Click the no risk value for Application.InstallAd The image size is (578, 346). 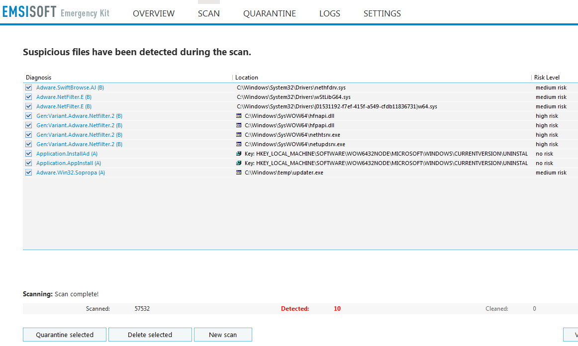(545, 154)
